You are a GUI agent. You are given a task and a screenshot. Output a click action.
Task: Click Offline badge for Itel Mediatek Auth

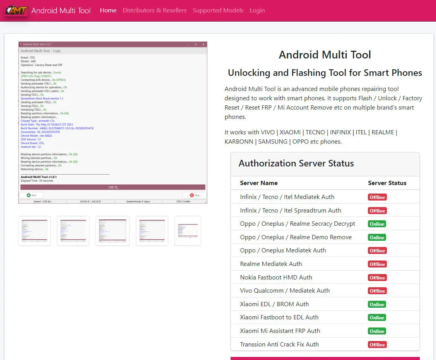coord(377,197)
